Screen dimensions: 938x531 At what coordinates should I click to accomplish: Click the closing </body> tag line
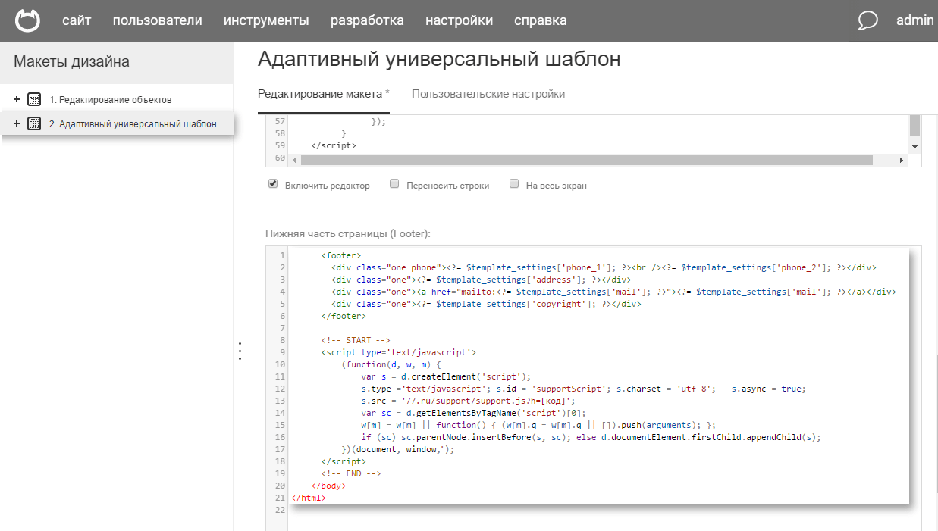click(x=328, y=486)
